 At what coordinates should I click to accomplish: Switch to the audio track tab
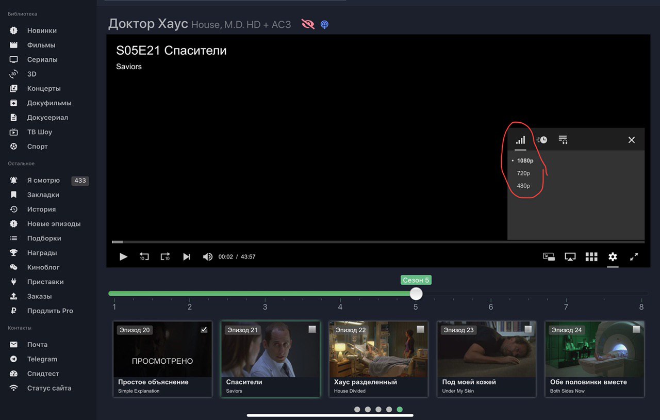pos(563,140)
